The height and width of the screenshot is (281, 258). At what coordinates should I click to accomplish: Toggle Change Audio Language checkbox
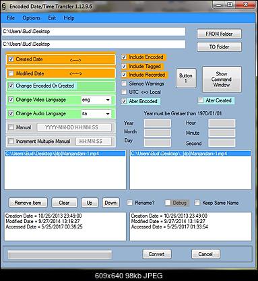[x=11, y=113]
